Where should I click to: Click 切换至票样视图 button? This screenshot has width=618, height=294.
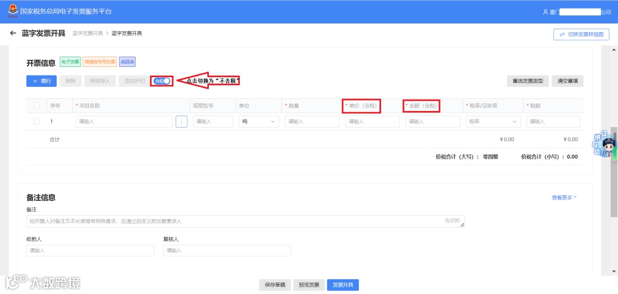581,34
